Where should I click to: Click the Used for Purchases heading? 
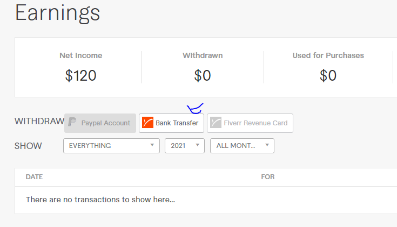point(328,55)
